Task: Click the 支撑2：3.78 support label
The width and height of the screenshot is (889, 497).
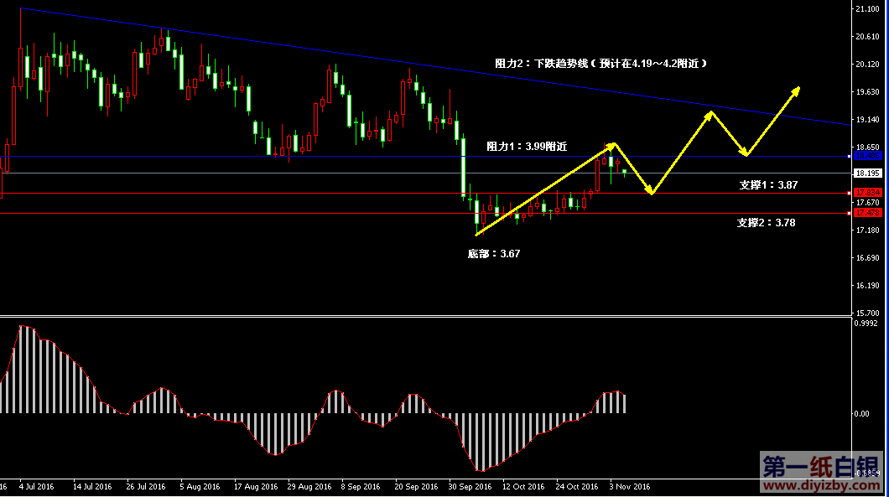Action: click(767, 222)
